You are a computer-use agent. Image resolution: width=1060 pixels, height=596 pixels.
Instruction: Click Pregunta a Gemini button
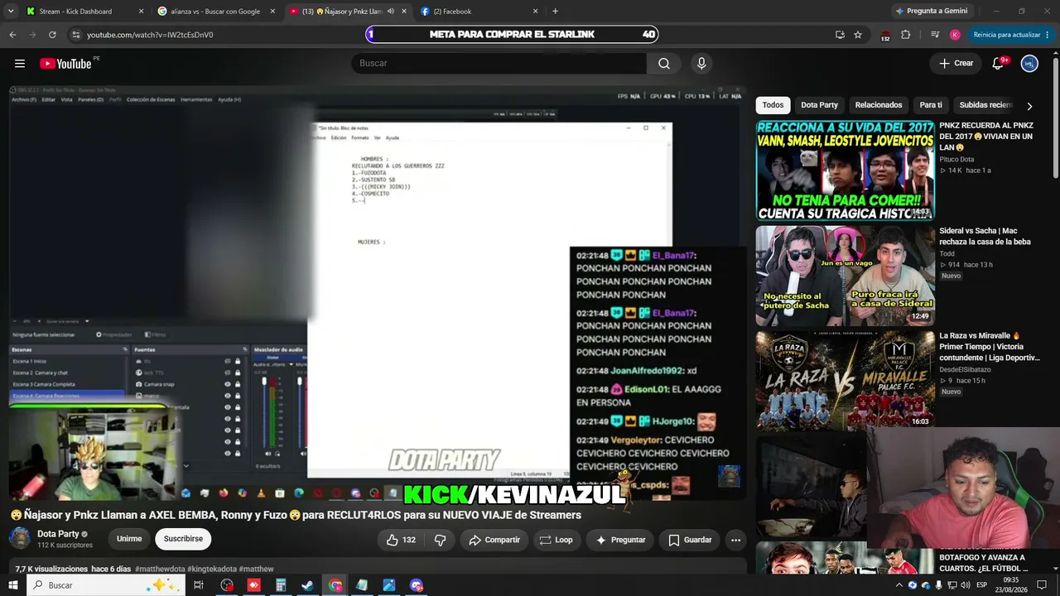pyautogui.click(x=931, y=12)
